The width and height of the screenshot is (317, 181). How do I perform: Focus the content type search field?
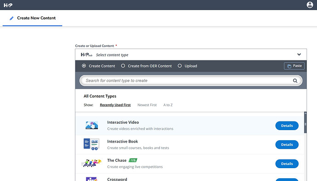click(x=191, y=81)
